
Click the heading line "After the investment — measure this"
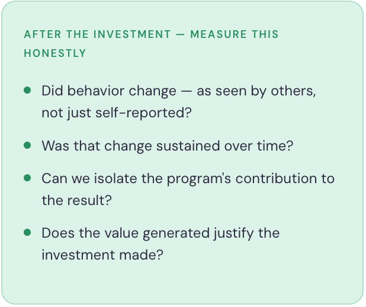point(151,34)
